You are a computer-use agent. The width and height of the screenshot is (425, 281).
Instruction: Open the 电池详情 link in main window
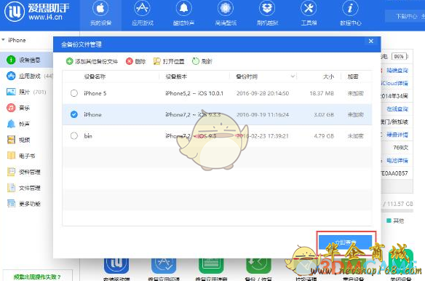pos(397,160)
